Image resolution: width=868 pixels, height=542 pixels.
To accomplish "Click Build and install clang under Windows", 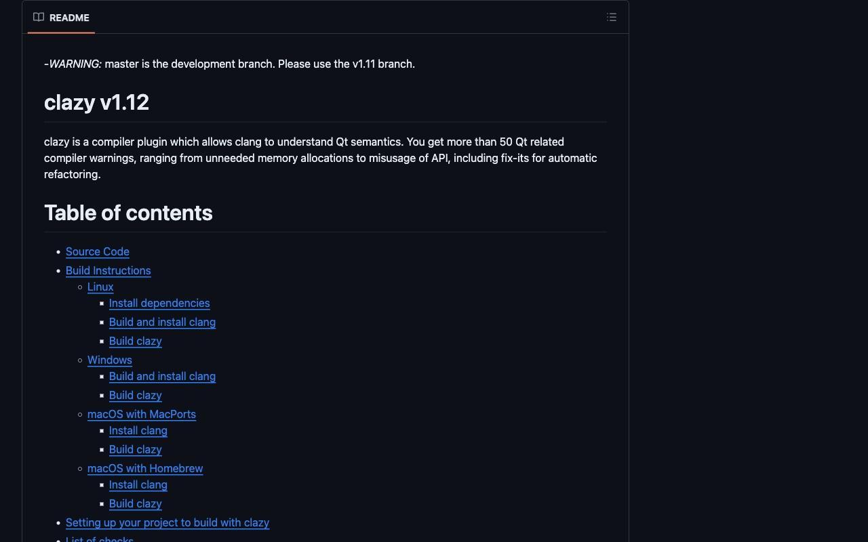I will pyautogui.click(x=162, y=376).
